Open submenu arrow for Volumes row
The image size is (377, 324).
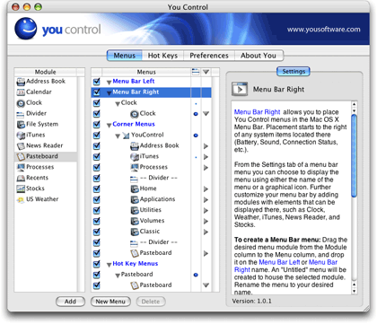[x=206, y=221]
